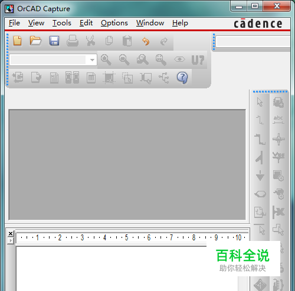Screen dimensions: 295x291
Task: Open the Options menu
Action: point(114,23)
